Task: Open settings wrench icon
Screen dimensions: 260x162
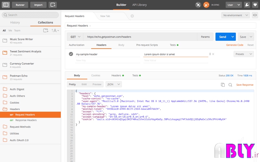Action: coord(247,5)
